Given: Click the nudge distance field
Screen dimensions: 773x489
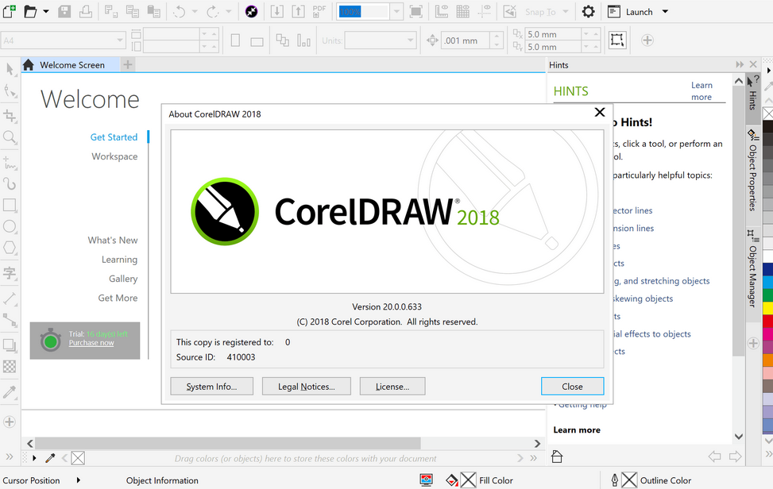Looking at the screenshot, I should (466, 40).
